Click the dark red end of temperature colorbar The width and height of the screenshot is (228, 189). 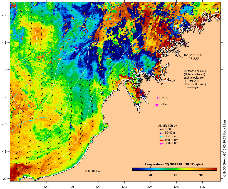215,169
